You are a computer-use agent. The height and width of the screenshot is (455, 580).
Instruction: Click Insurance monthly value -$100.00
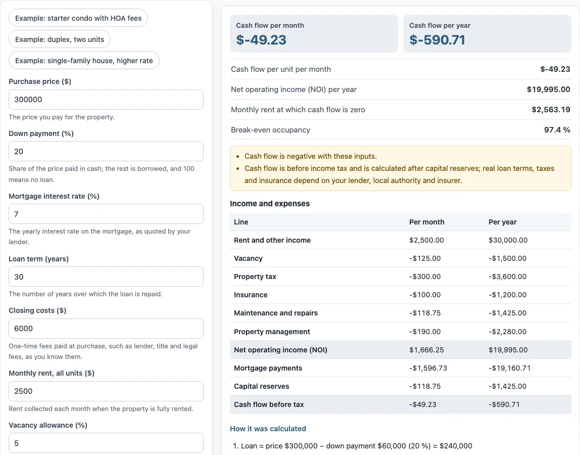(x=424, y=295)
